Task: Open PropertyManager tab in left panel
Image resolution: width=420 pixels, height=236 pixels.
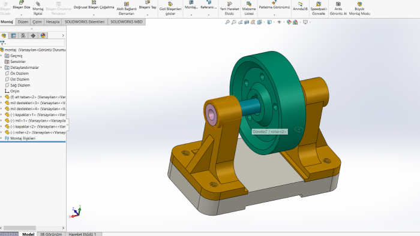Action: (13, 35)
